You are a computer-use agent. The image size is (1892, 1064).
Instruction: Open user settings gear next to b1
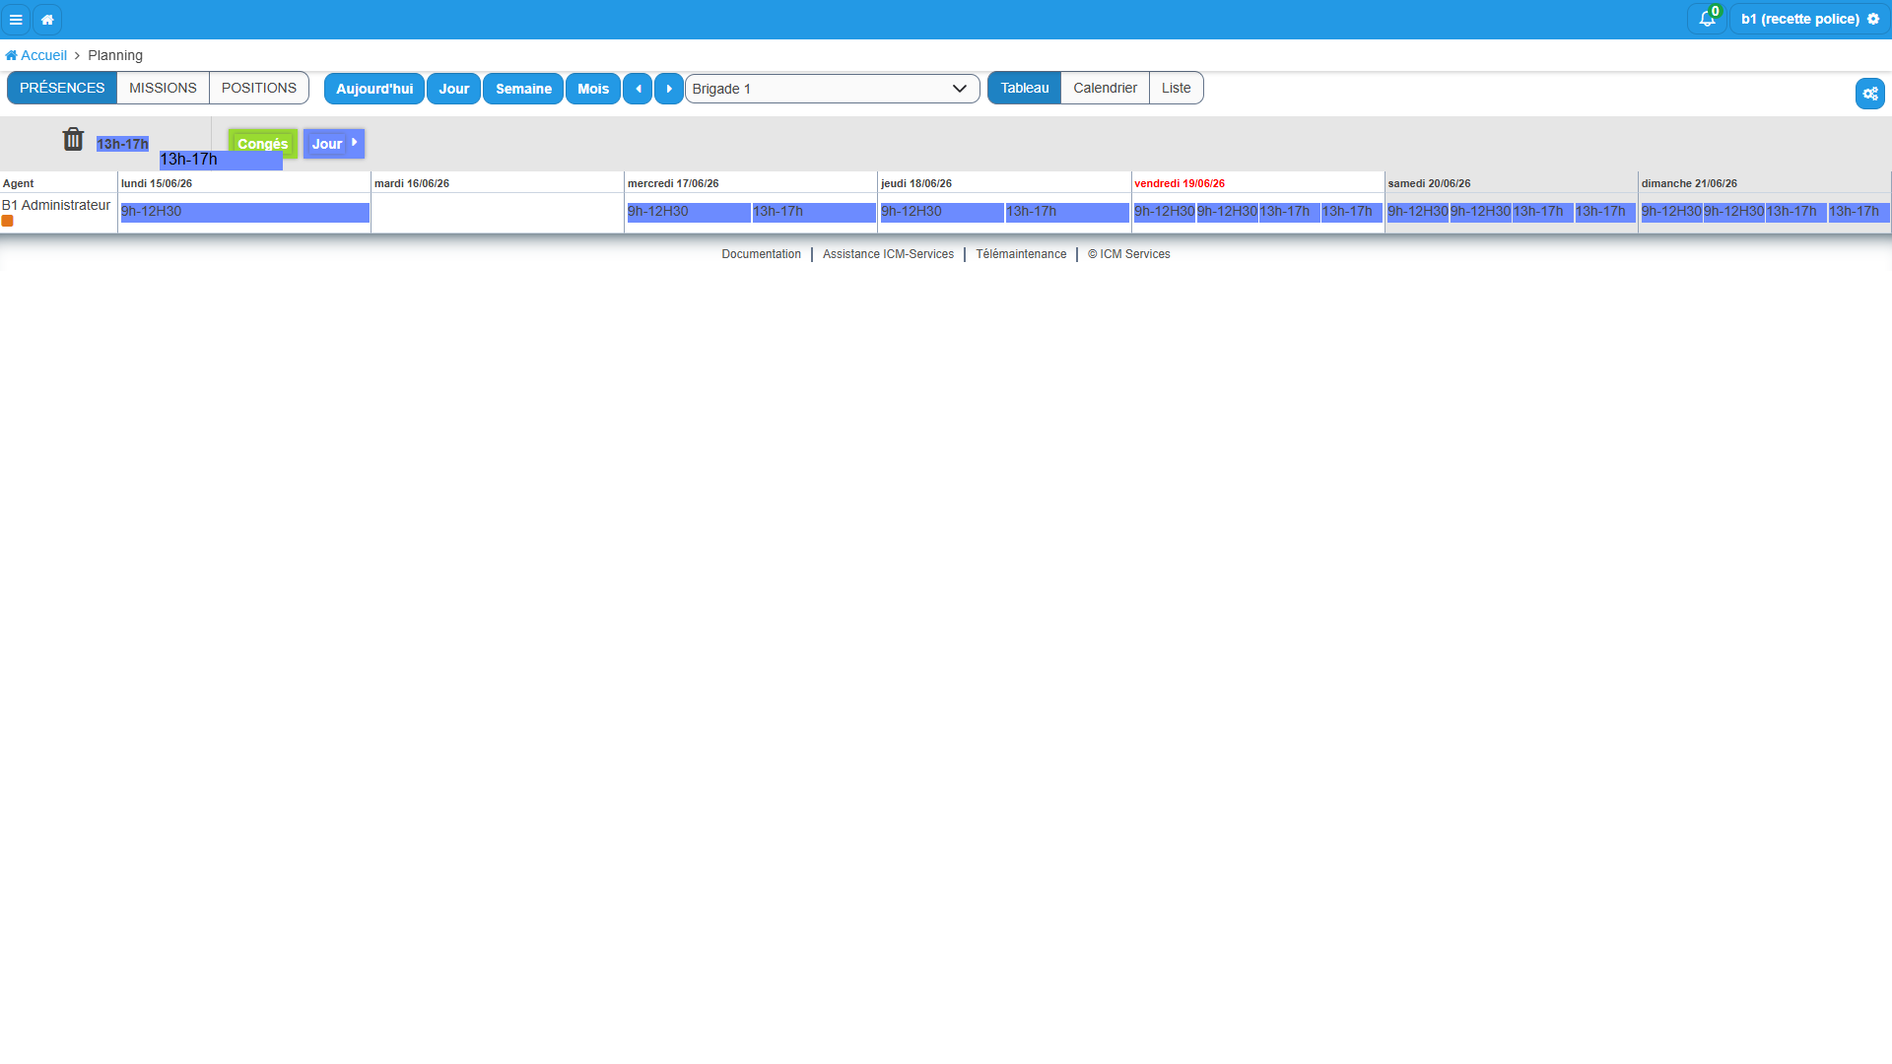(1873, 19)
